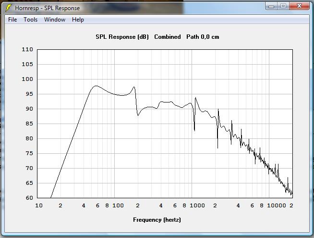
Task: Click the 10000 Hz frequency axis label
Action: [x=277, y=205]
